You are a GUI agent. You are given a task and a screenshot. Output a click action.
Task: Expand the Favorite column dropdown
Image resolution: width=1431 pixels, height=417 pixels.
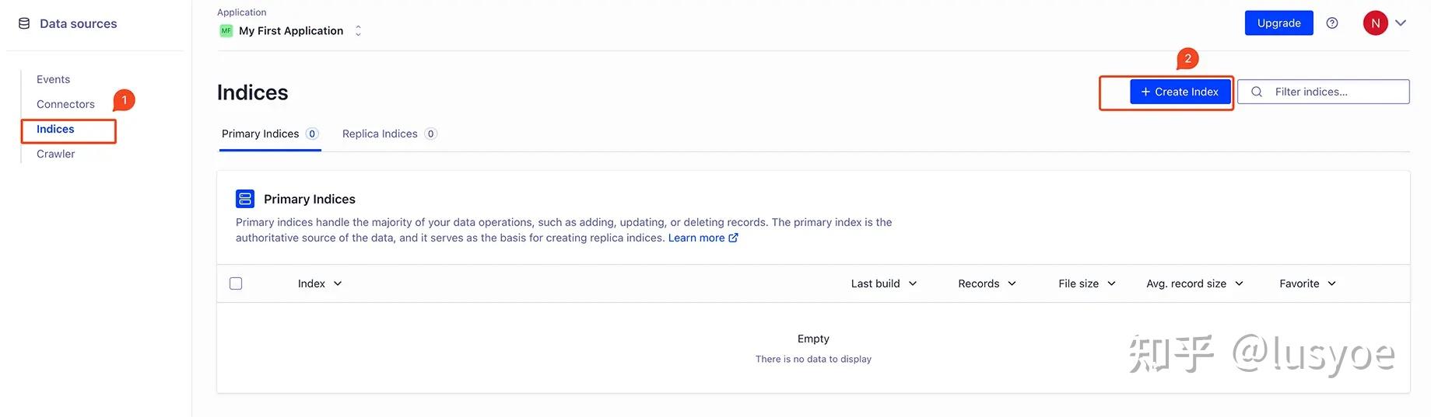pos(1331,283)
